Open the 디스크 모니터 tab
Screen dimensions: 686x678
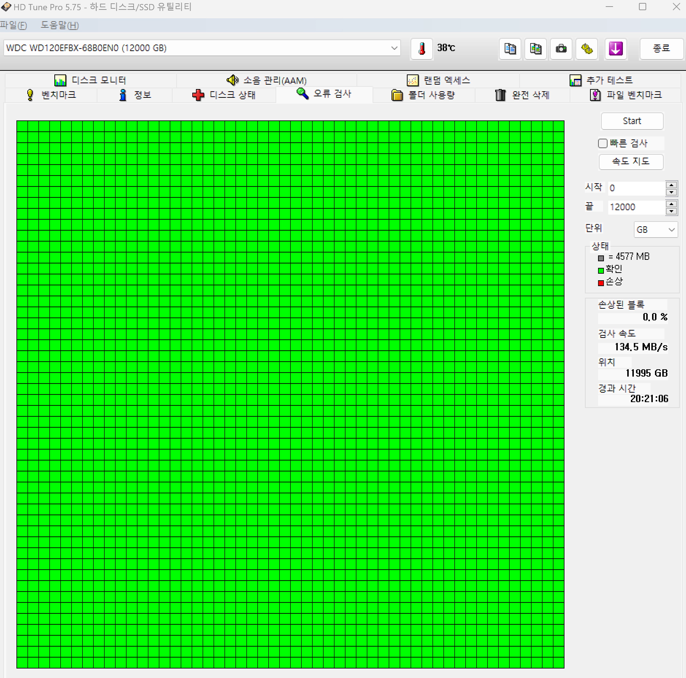point(90,80)
